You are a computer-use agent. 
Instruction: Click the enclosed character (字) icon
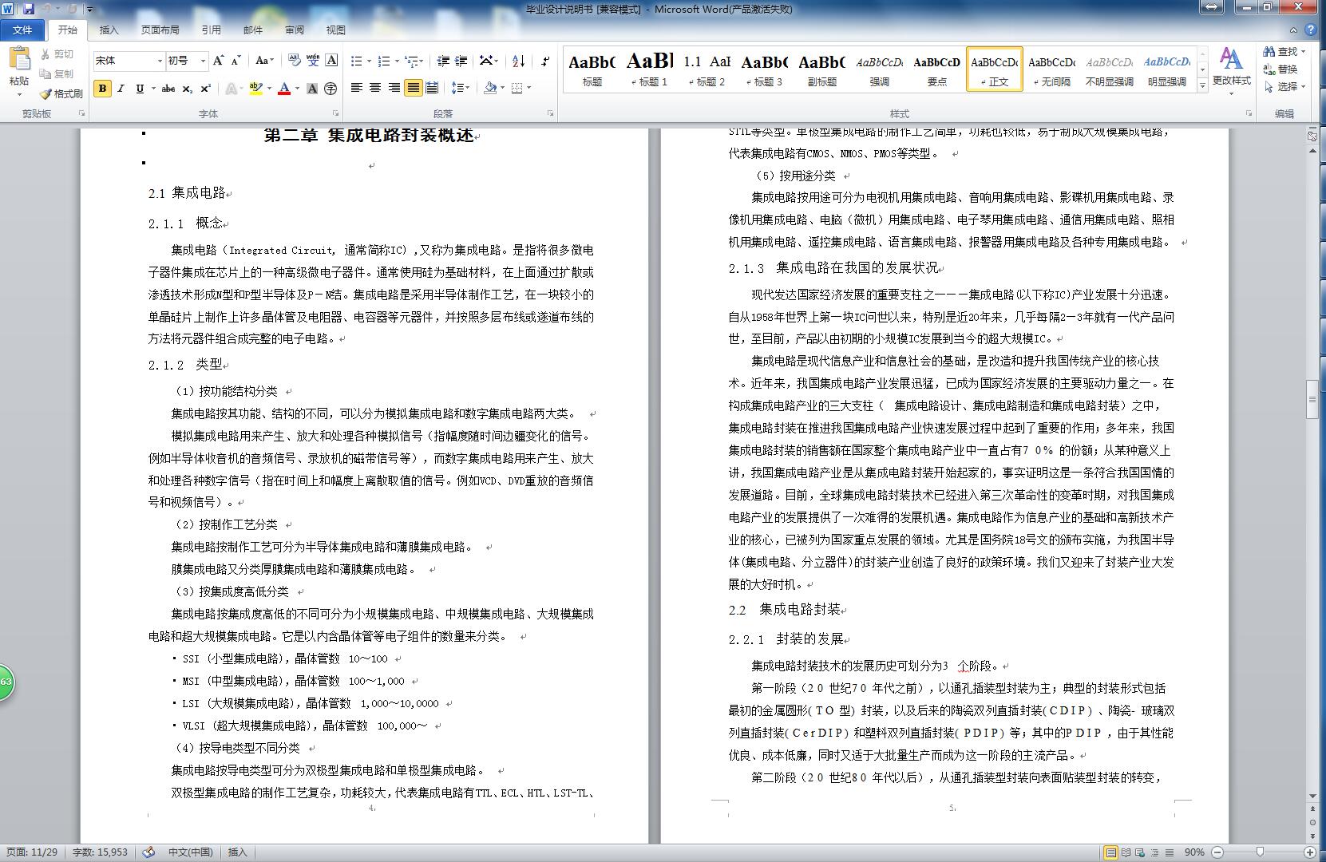click(x=331, y=89)
